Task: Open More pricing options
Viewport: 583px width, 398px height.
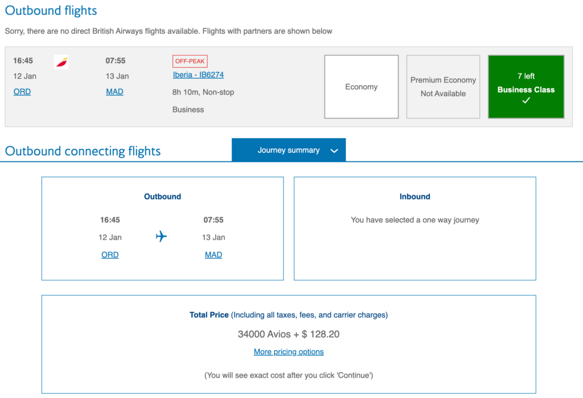Action: pos(288,351)
